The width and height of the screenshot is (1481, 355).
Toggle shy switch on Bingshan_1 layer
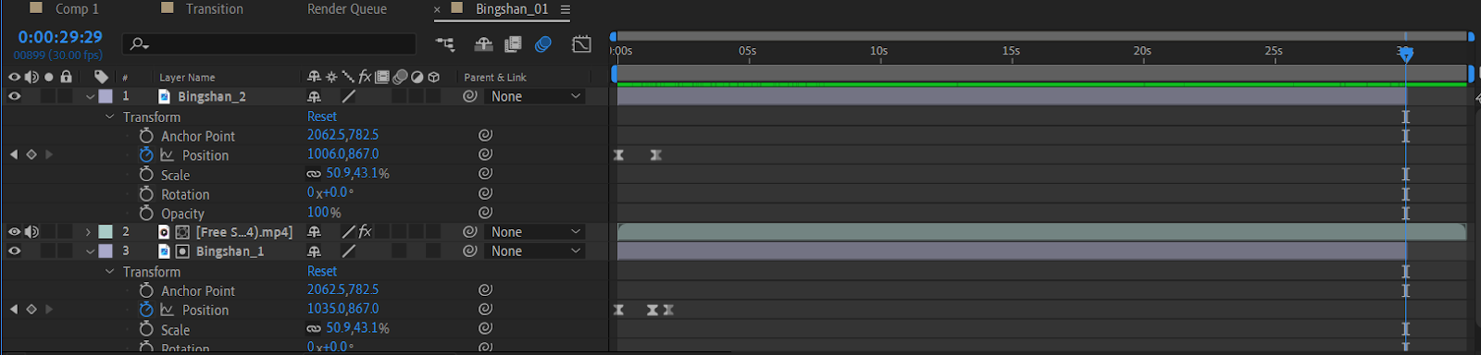[x=314, y=251]
